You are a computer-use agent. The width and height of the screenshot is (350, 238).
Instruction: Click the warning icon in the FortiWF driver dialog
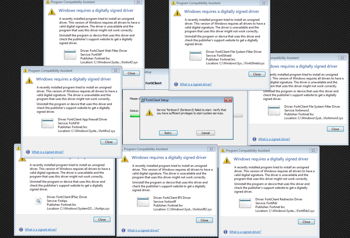click(52, 12)
